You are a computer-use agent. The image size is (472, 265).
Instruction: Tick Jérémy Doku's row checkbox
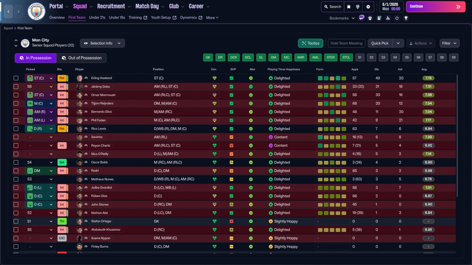[x=16, y=86]
